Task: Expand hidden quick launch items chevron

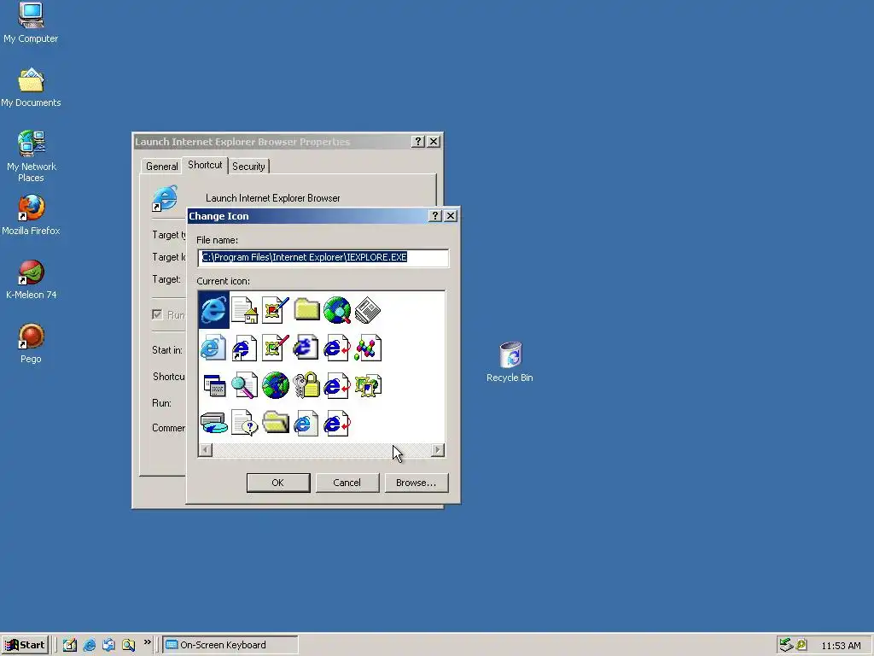Action: click(x=147, y=642)
